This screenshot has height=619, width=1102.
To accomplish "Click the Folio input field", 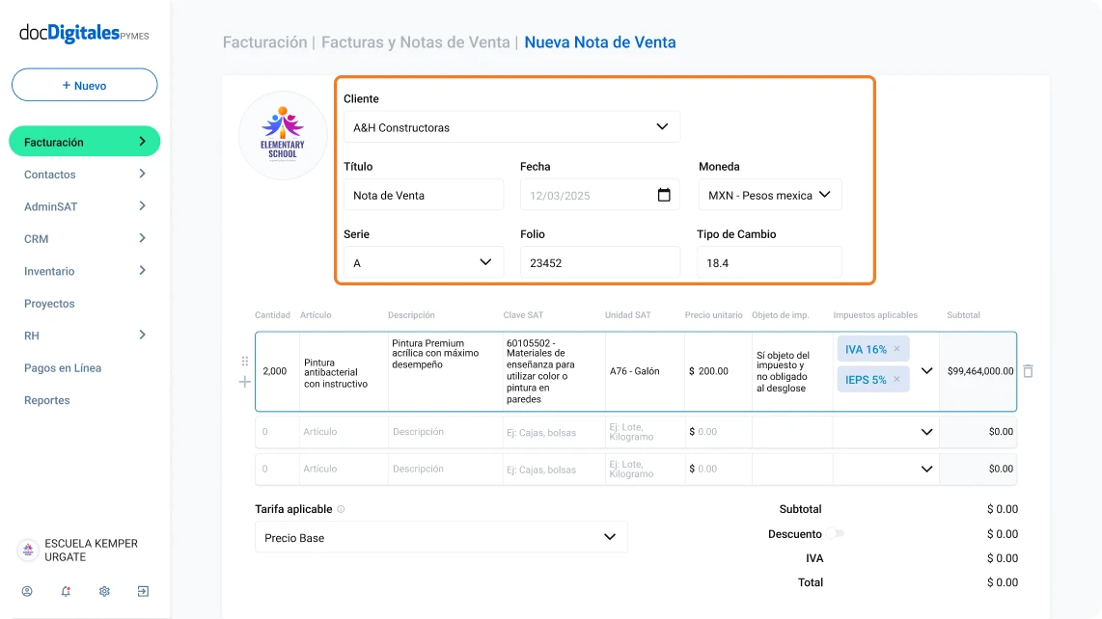I will [x=599, y=262].
